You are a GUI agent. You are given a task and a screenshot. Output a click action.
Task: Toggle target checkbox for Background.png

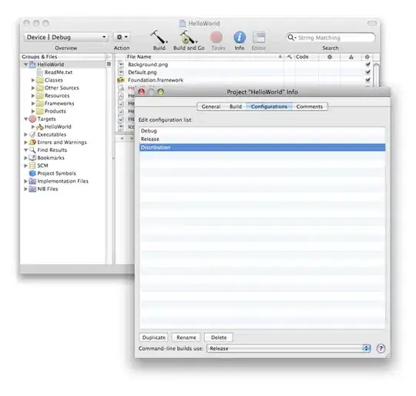click(x=368, y=65)
